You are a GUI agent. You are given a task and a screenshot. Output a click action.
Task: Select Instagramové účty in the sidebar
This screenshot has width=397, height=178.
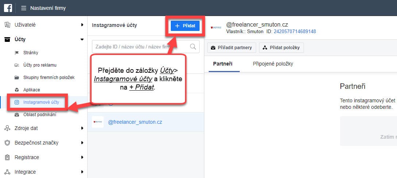pos(41,102)
